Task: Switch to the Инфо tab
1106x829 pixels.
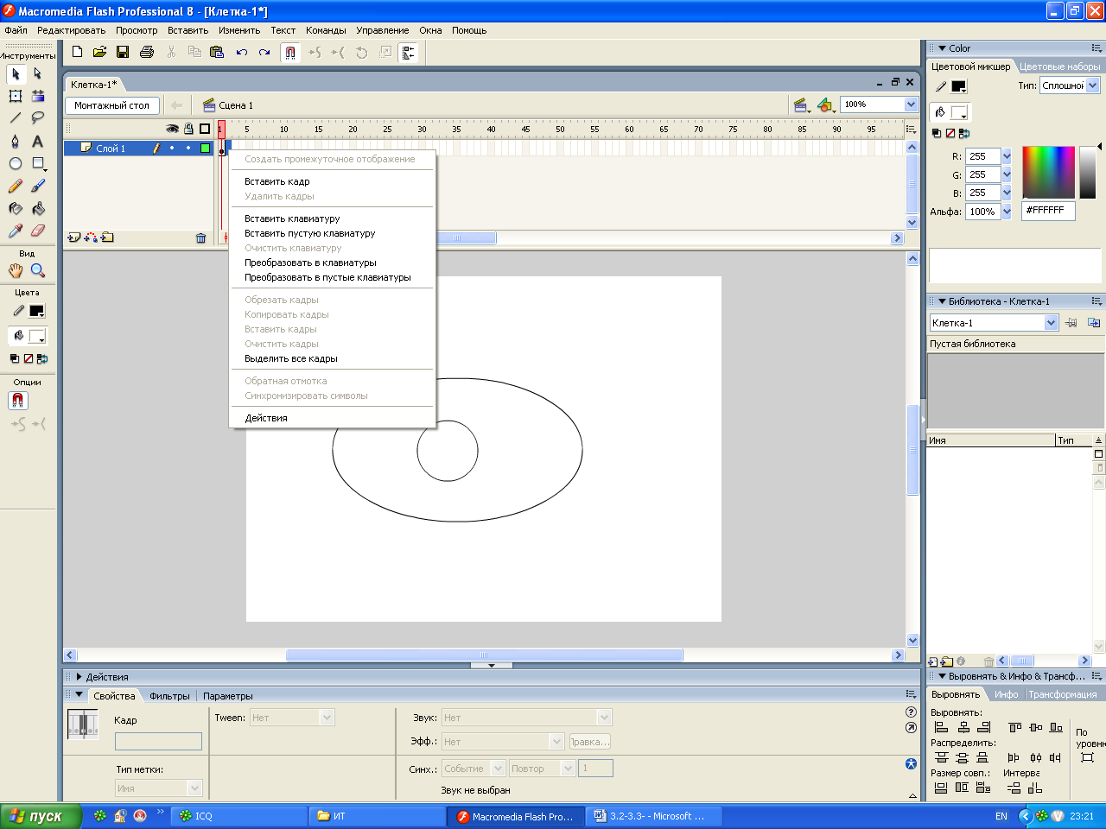Action: tap(1006, 694)
